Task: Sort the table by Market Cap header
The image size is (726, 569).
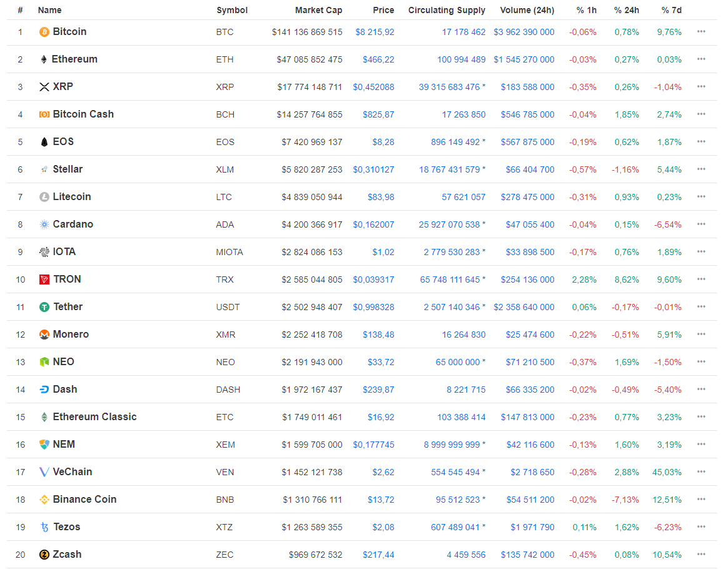Action: [x=318, y=10]
